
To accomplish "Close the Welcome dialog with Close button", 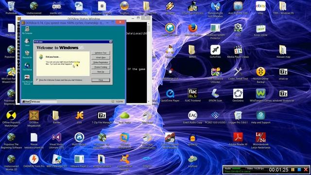I will 101,80.
